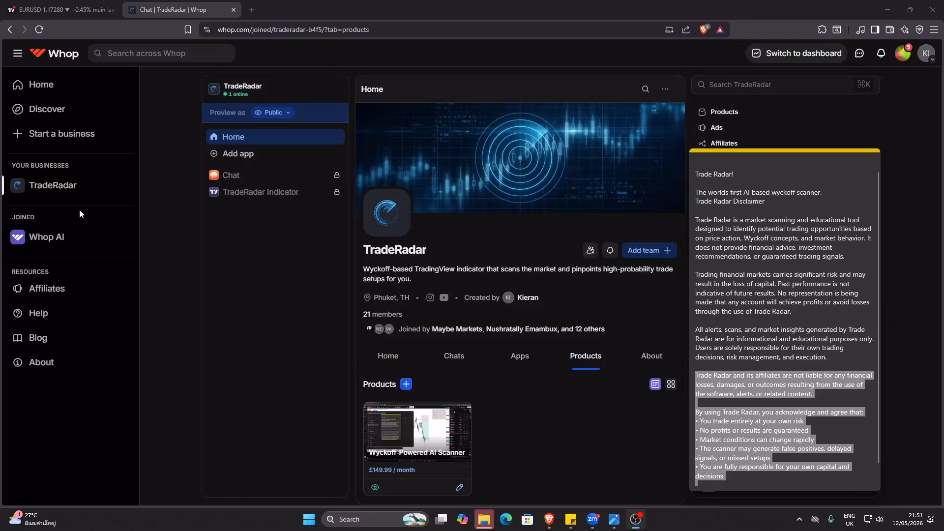944x531 pixels.
Task: Click Add team button
Action: coord(649,250)
